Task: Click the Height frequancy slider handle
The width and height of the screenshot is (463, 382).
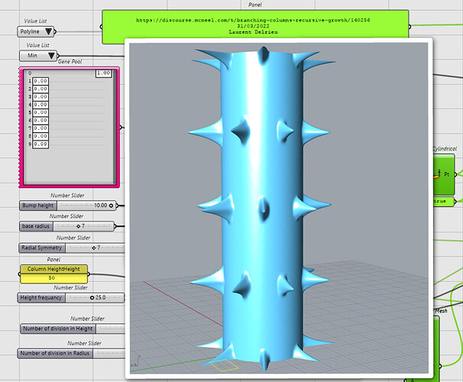Action: tap(92, 297)
